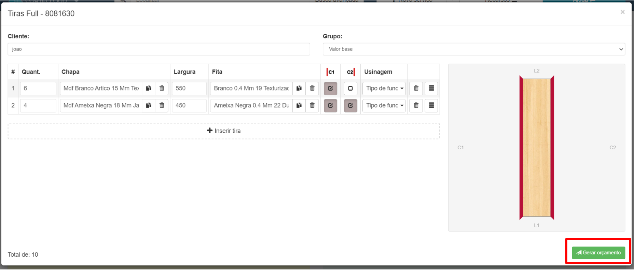Viewport: 634px width, 272px height.
Task: Copy the Branco 0.4 Mm fita
Action: pos(299,89)
